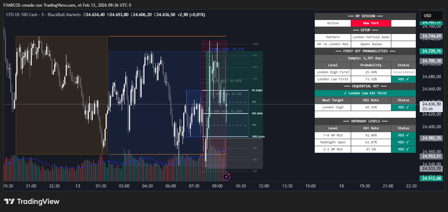Click the Midnight Open level cell

point(333,142)
